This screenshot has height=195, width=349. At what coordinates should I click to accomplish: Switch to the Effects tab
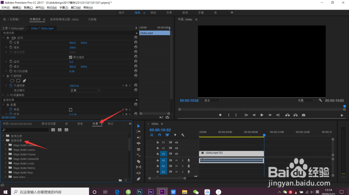click(x=95, y=124)
